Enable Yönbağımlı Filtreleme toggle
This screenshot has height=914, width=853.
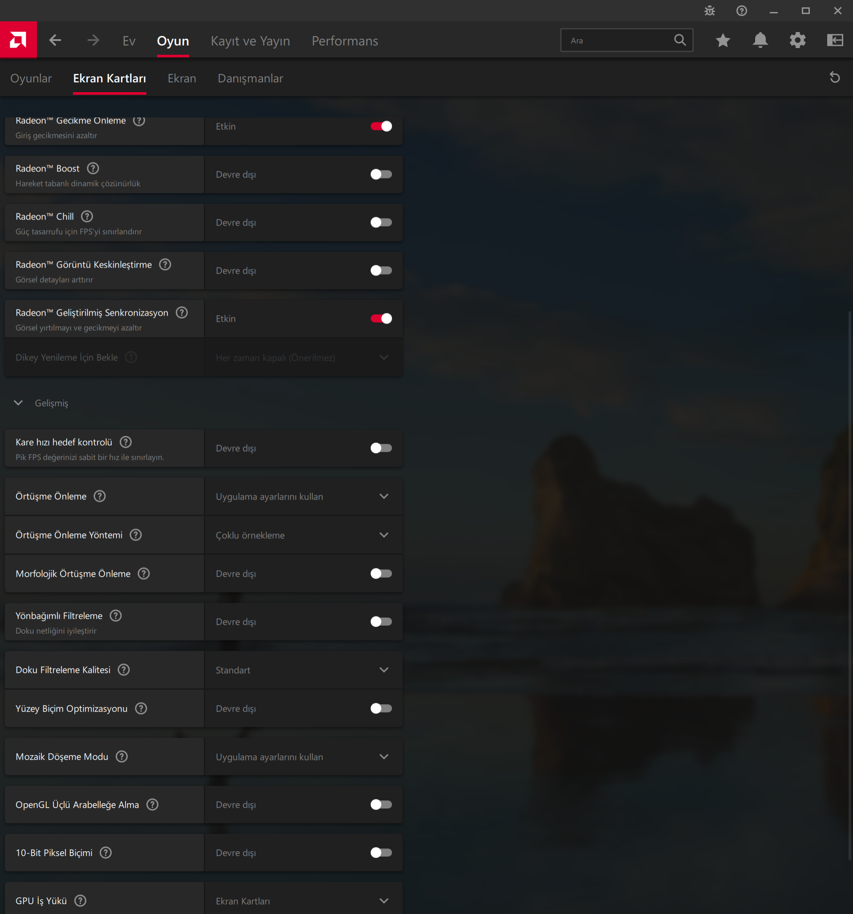point(381,622)
